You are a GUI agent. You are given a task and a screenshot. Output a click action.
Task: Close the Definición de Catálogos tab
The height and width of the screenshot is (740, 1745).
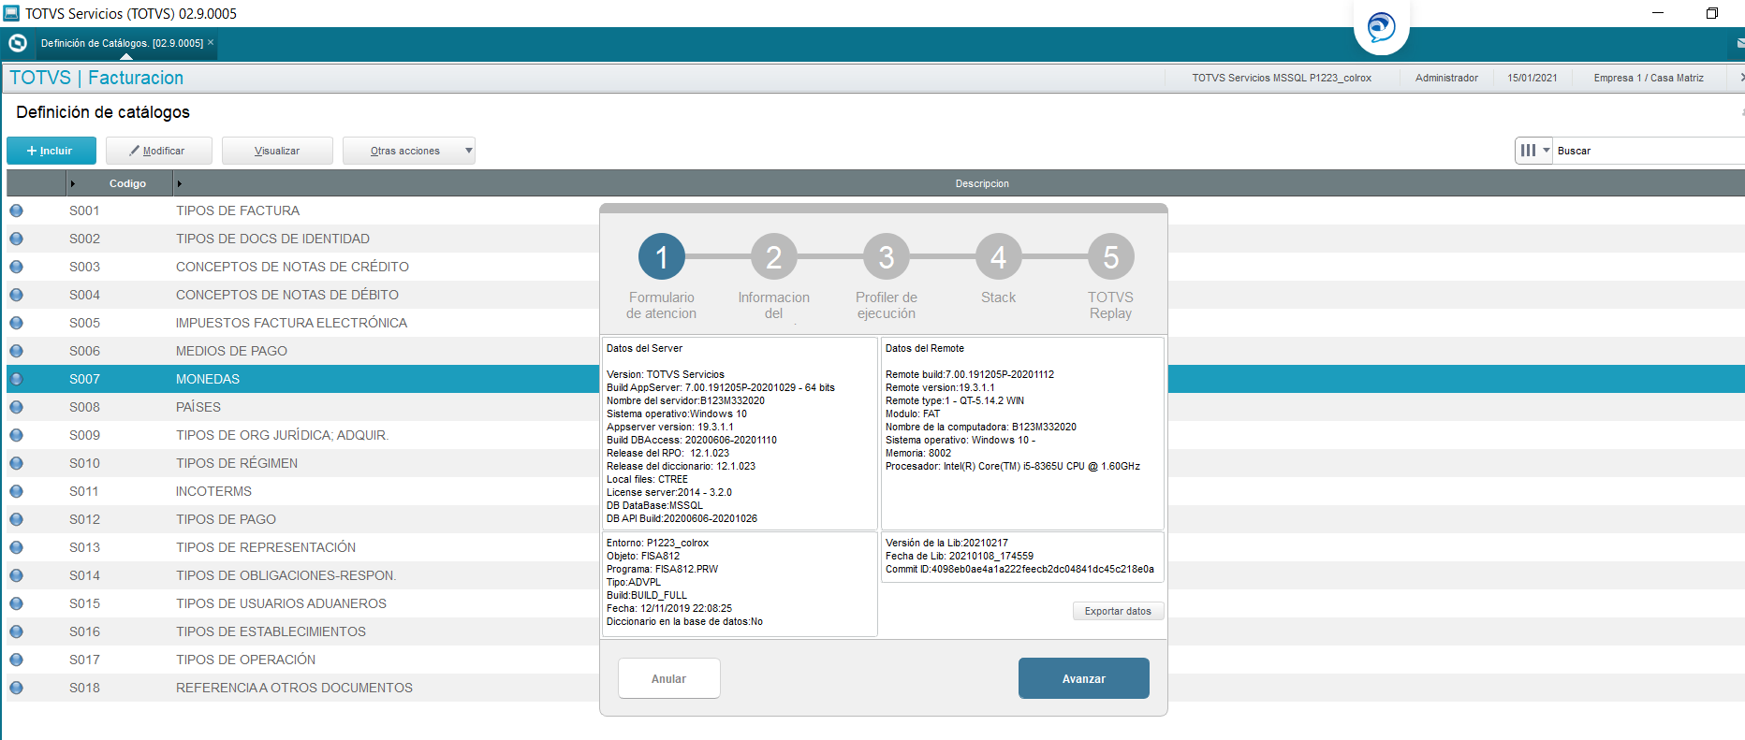pyautogui.click(x=211, y=42)
